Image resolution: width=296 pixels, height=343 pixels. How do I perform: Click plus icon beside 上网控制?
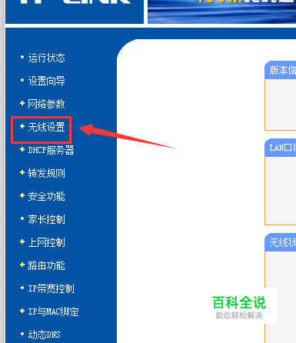[x=22, y=241]
